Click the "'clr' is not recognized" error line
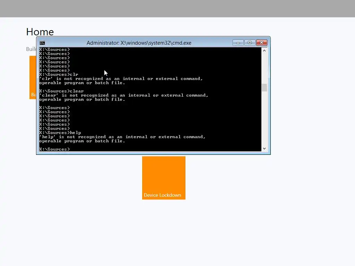The height and width of the screenshot is (266, 355). [121, 79]
